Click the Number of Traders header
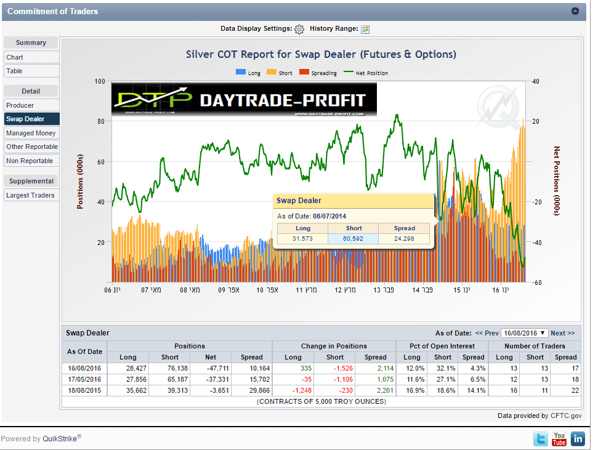The width and height of the screenshot is (598, 450). pyautogui.click(x=535, y=346)
